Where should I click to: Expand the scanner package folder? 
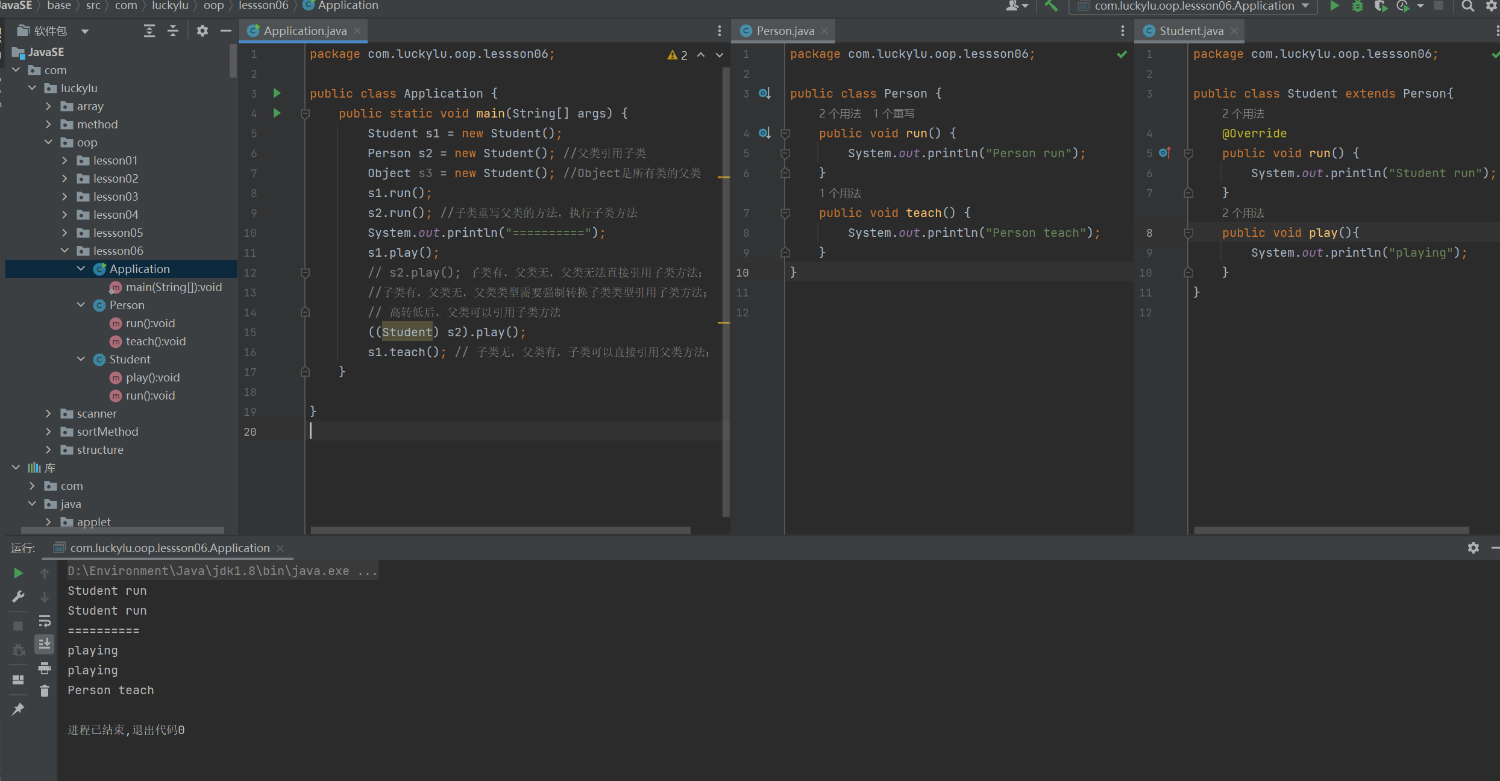click(49, 413)
